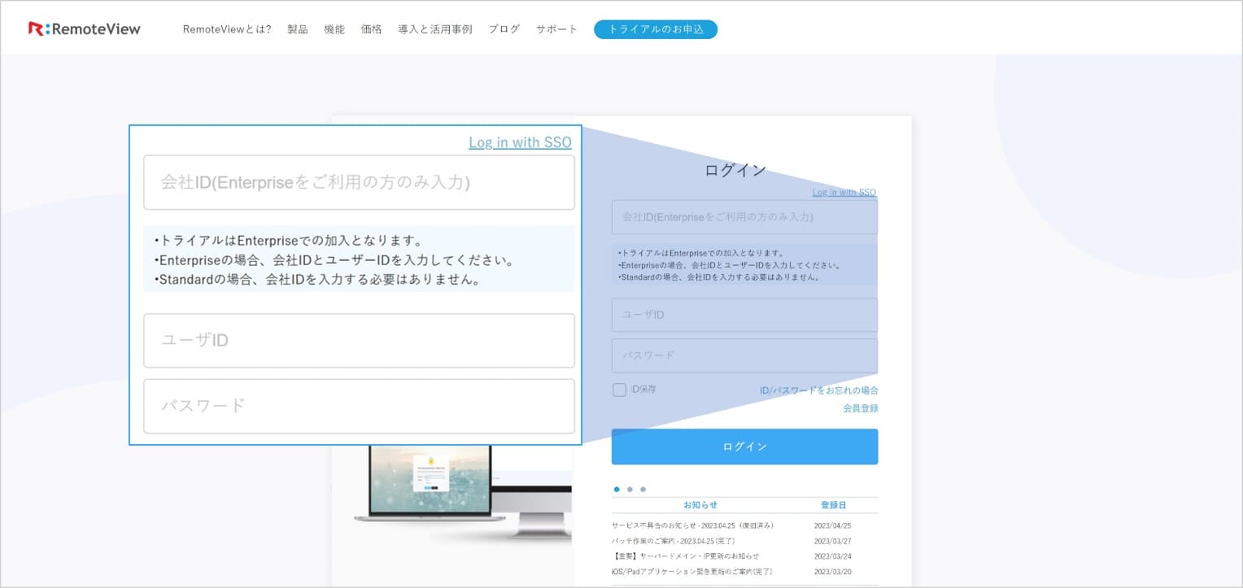Click the small 会社ID field in the original login form
The width and height of the screenshot is (1243, 588).
coord(744,217)
